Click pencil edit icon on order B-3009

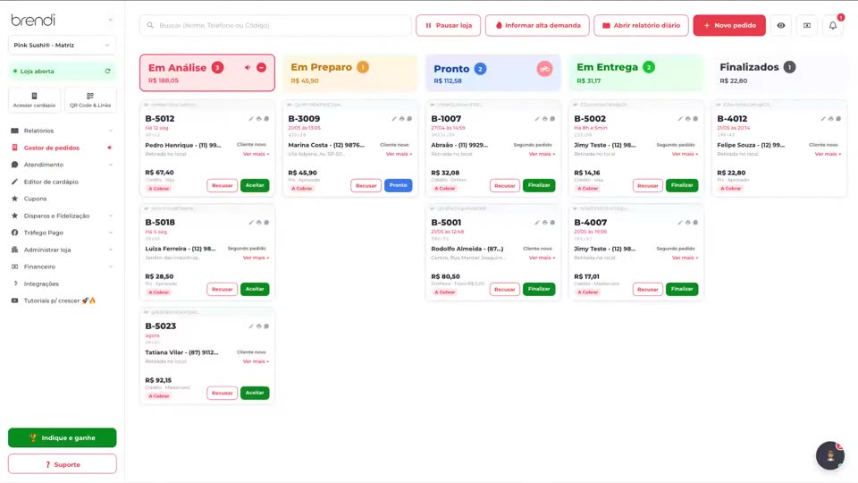coord(394,119)
